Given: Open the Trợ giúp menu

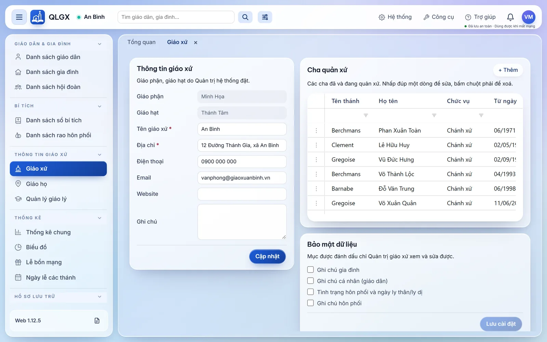Looking at the screenshot, I should click(x=480, y=17).
